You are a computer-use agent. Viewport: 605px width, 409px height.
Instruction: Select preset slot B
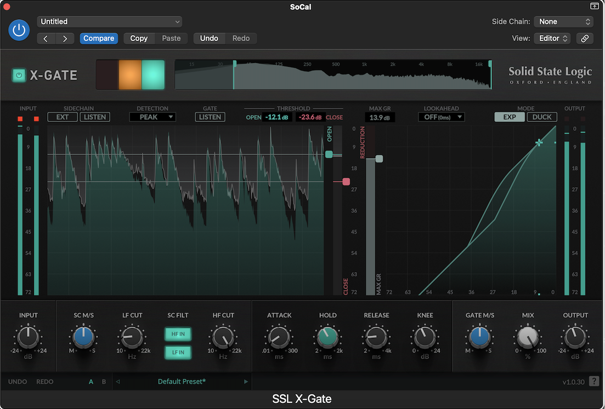point(104,382)
